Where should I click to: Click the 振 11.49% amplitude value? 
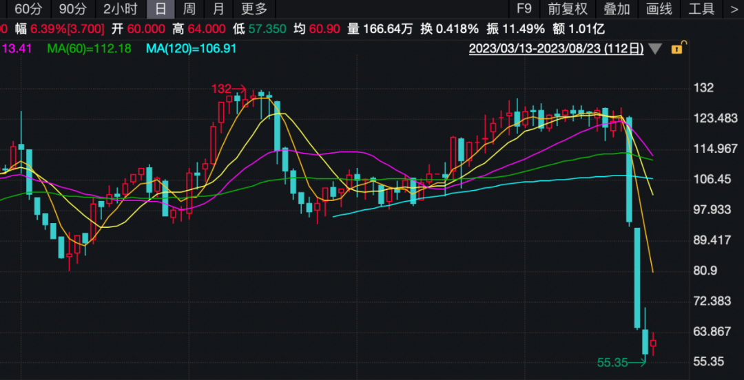tap(516, 29)
